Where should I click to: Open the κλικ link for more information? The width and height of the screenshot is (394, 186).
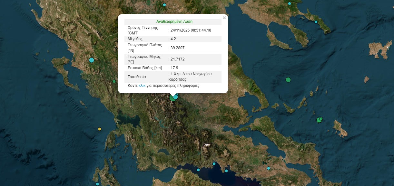(x=142, y=85)
